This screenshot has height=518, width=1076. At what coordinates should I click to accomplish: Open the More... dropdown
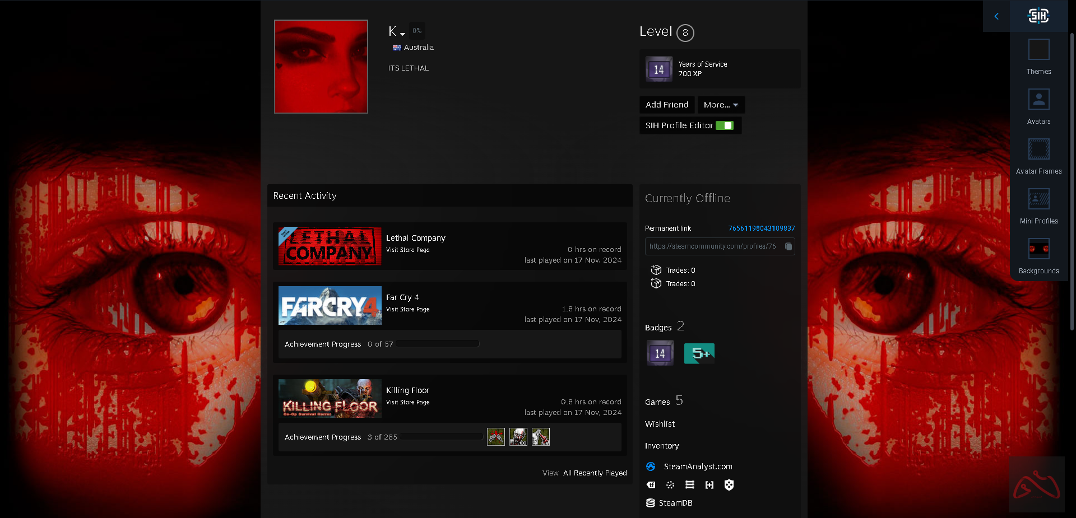tap(721, 105)
